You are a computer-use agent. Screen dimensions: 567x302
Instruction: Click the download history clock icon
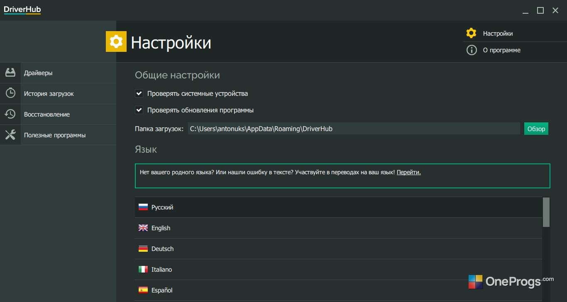(x=10, y=93)
